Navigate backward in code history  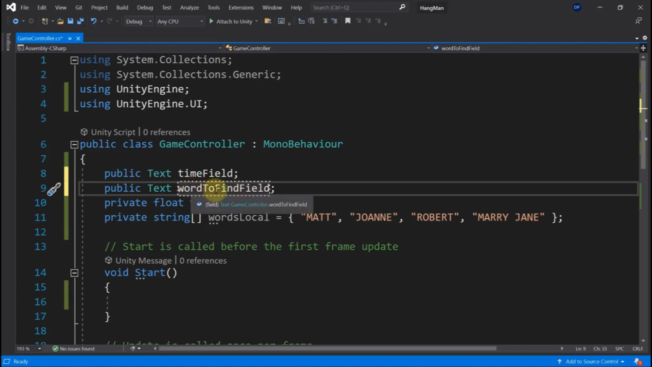coord(16,21)
